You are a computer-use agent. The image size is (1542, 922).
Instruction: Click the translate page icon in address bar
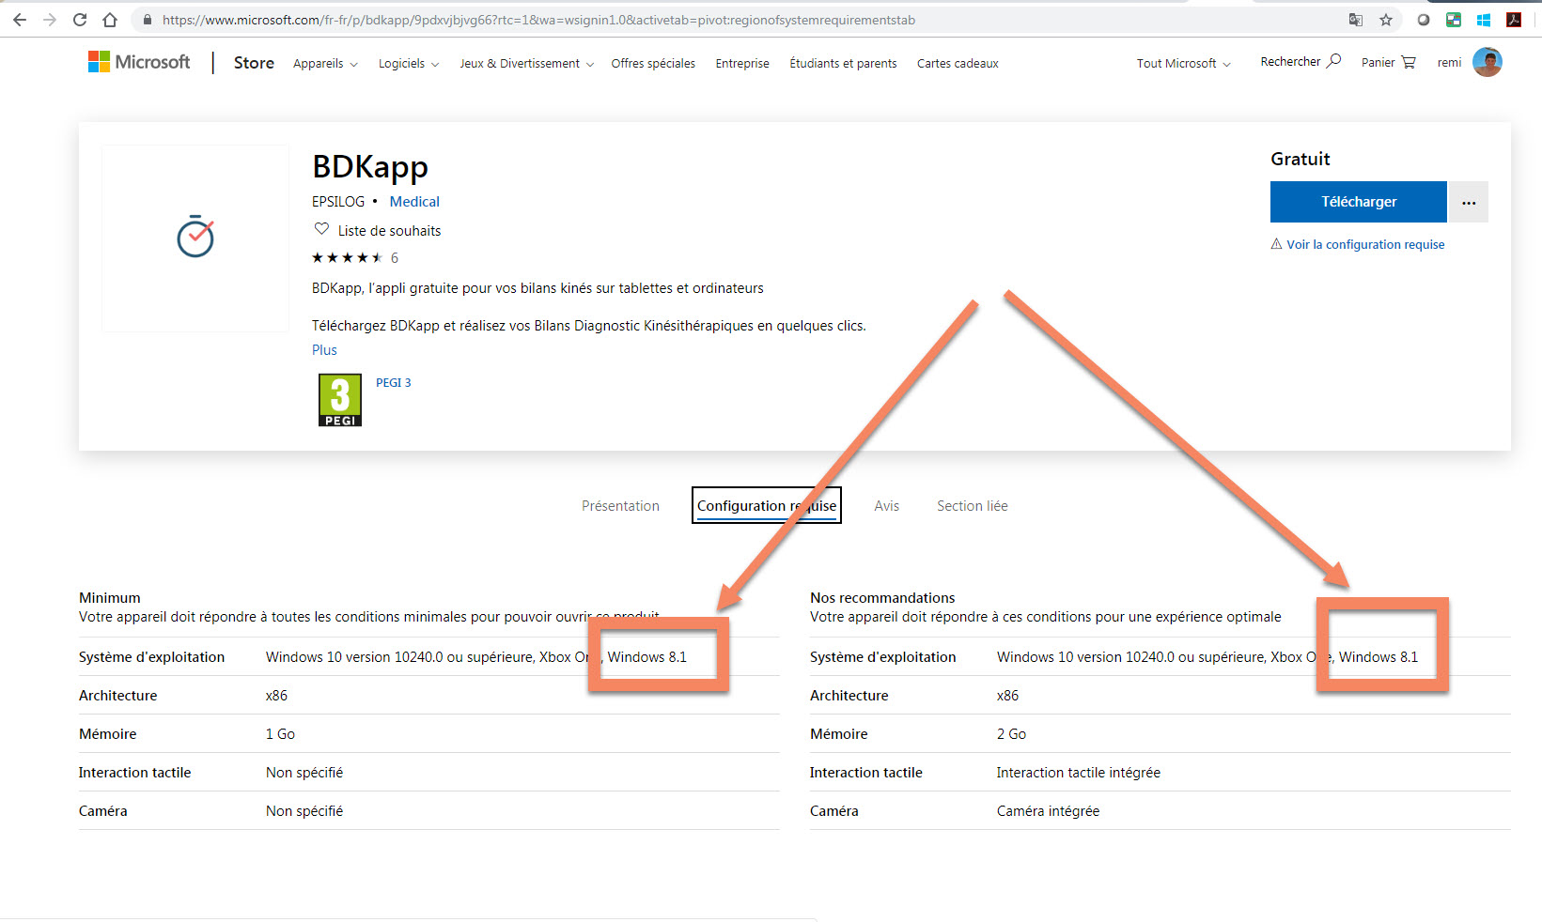(x=1356, y=20)
